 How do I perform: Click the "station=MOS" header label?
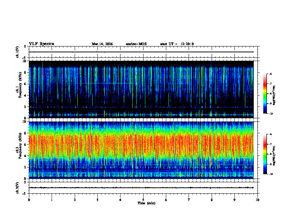click(136, 44)
